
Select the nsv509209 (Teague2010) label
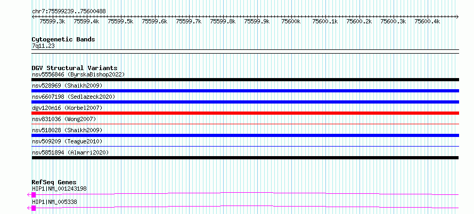pyautogui.click(x=67, y=141)
